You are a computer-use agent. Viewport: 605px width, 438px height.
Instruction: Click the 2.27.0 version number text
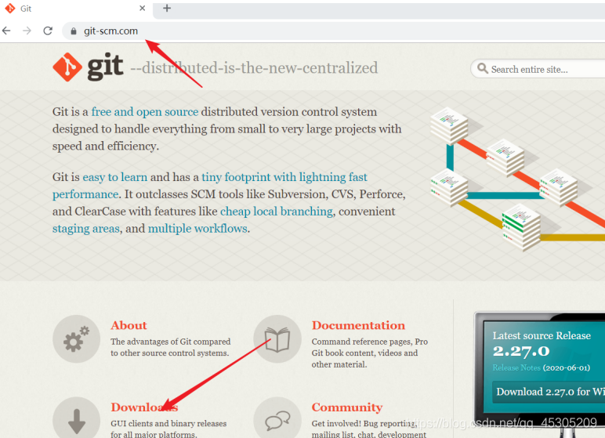click(x=521, y=351)
